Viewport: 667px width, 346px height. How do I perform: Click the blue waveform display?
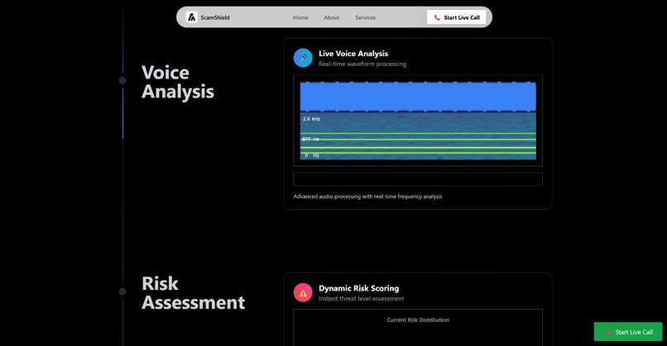[x=418, y=97]
